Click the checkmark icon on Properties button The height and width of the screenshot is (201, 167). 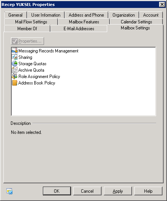[14, 41]
